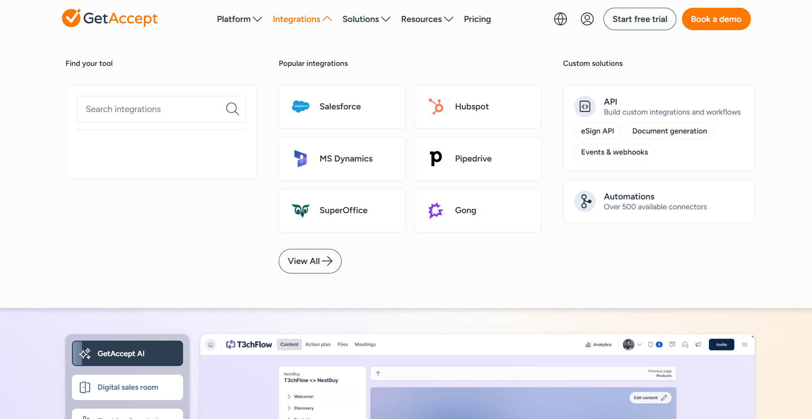The height and width of the screenshot is (419, 812).
Task: Click the up arrow in page navigation
Action: pos(378,373)
